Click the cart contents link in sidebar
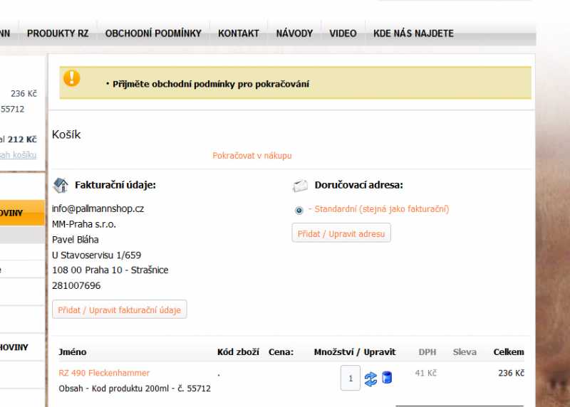The width and height of the screenshot is (570, 407). pos(19,155)
